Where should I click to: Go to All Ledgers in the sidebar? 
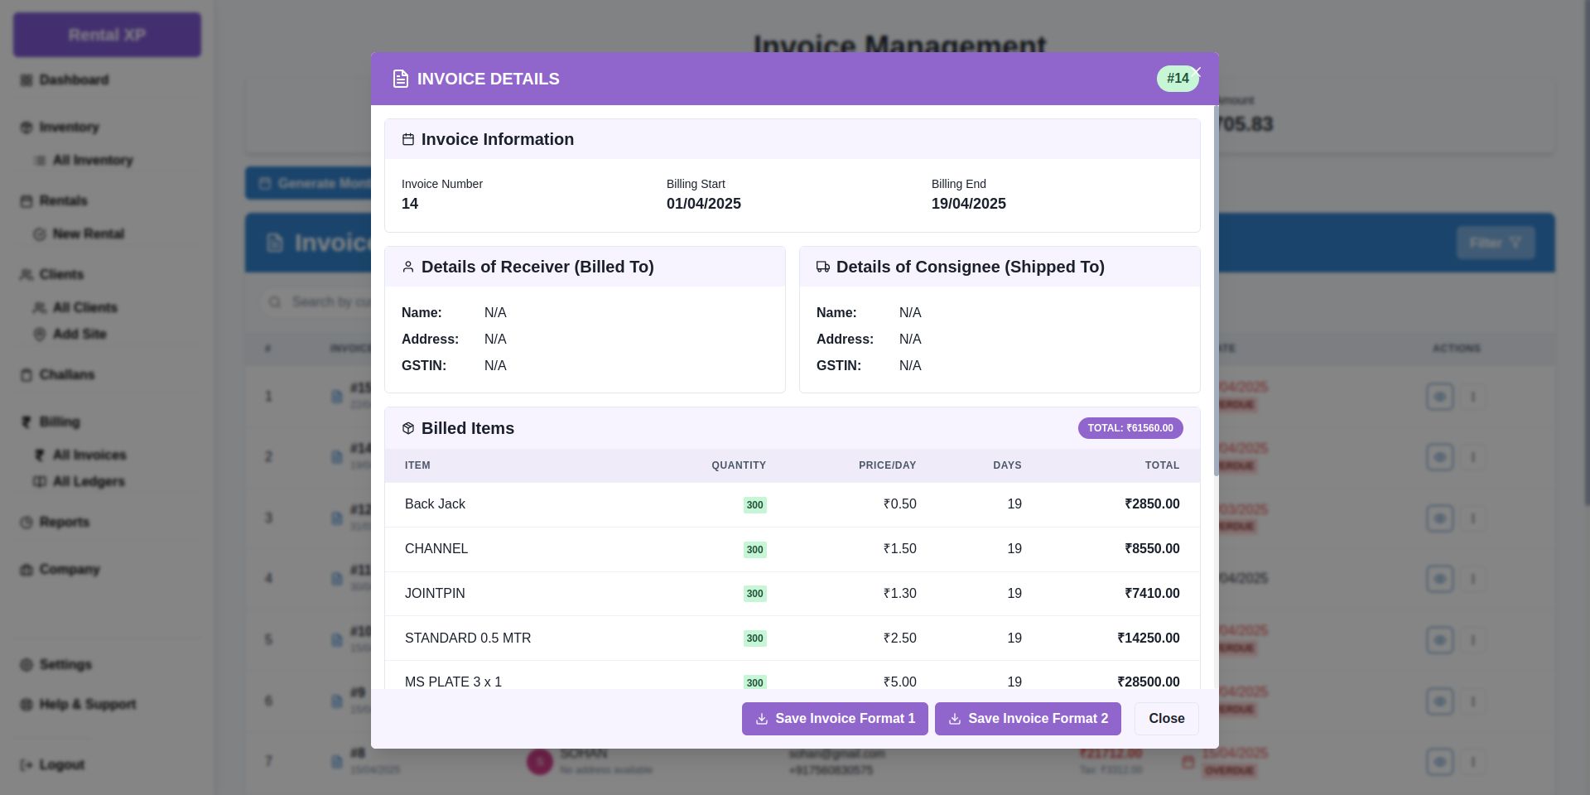(x=88, y=482)
